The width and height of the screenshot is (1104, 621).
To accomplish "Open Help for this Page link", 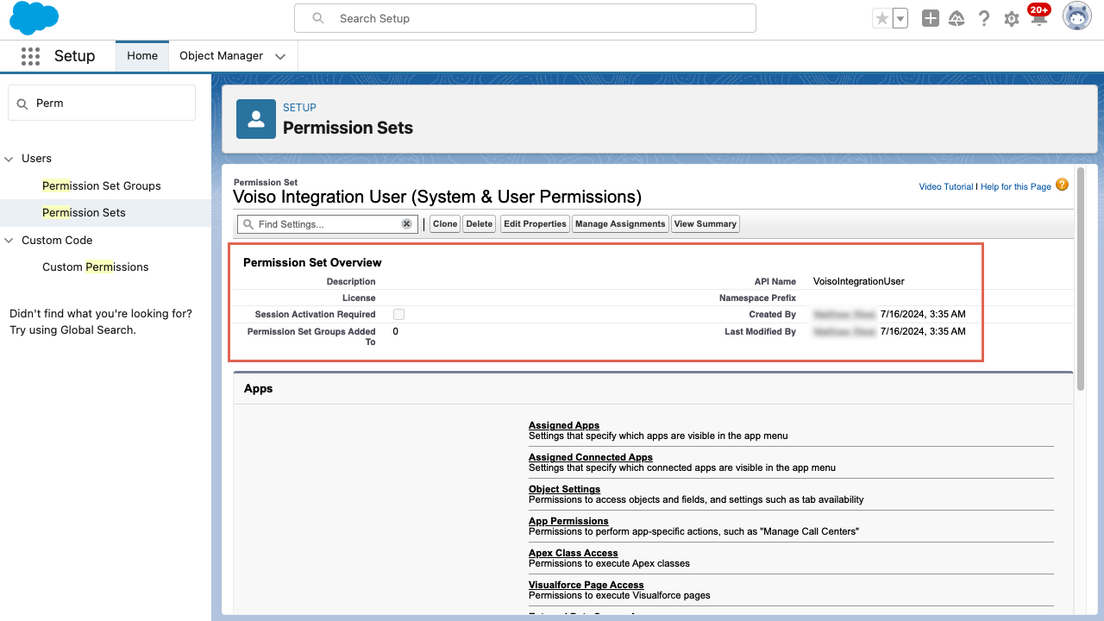I will click(1016, 186).
